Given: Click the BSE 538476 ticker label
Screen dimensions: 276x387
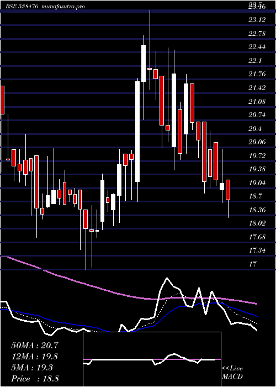Looking at the screenshot, I should (x=22, y=7).
